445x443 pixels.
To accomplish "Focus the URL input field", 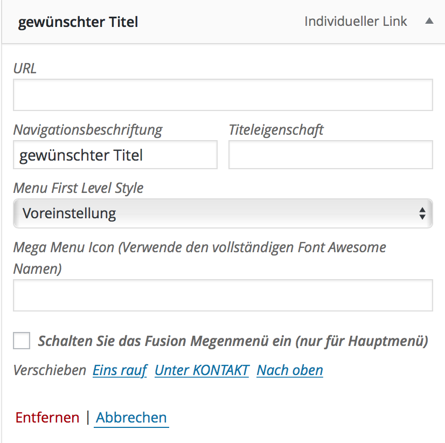I will pos(223,95).
